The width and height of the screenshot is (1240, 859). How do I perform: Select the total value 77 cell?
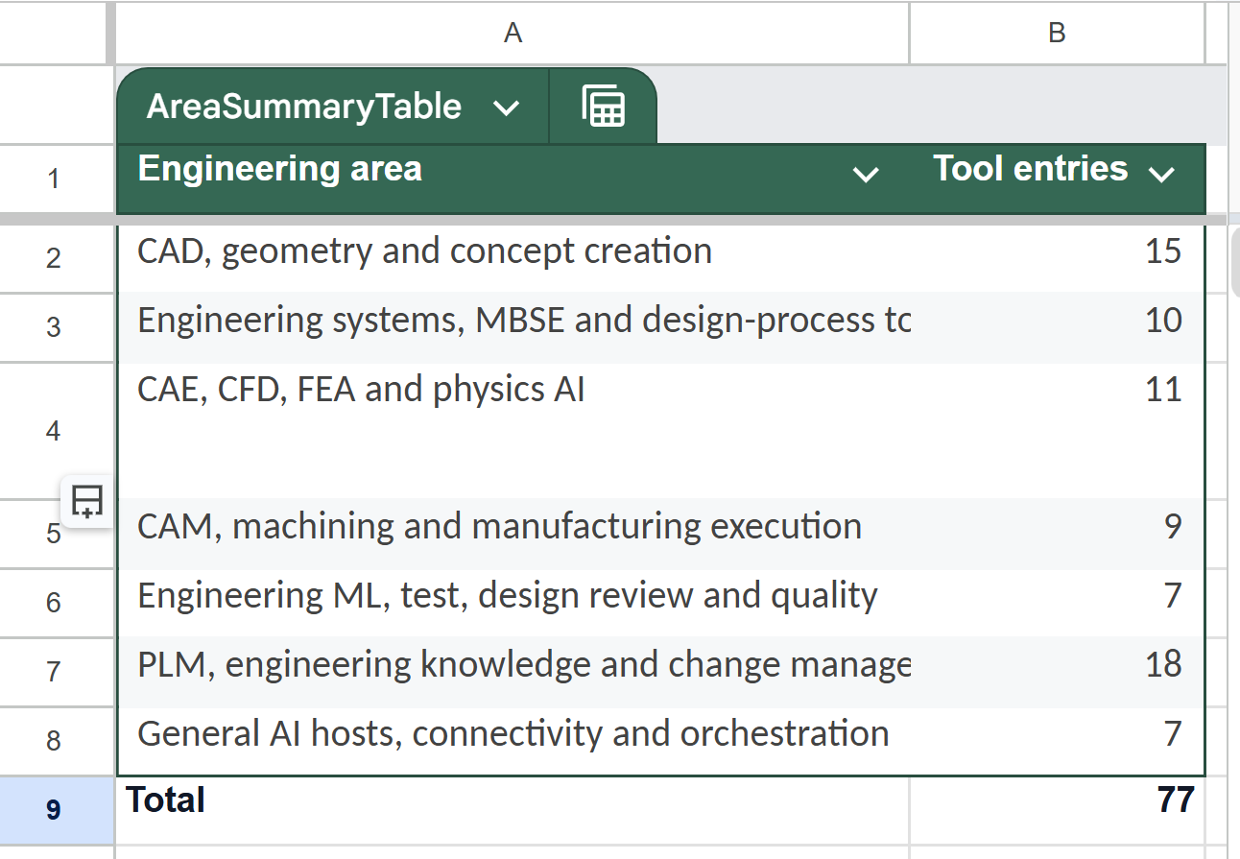click(1057, 810)
